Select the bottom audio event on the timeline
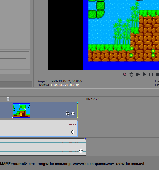Screen dimensions: 159x170 pyautogui.click(x=43, y=147)
